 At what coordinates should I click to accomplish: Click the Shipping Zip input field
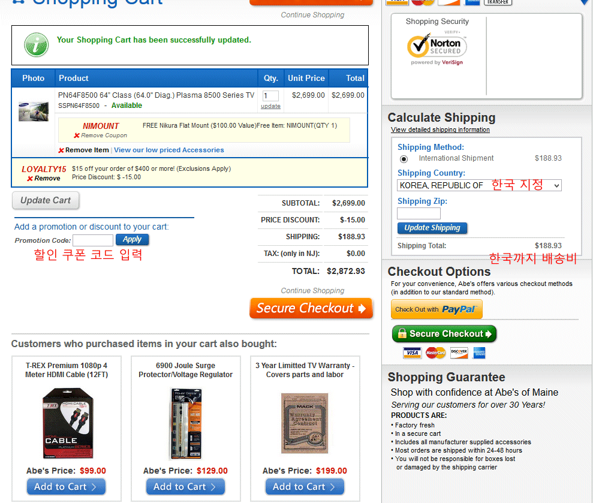419,213
